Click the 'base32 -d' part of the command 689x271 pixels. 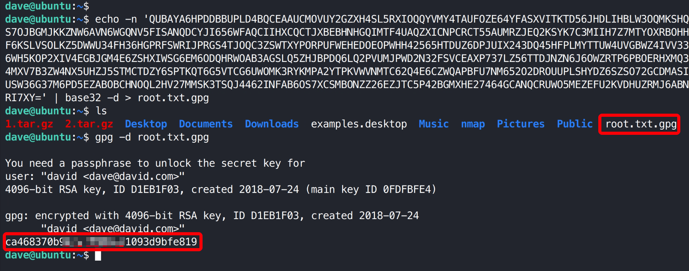[92, 98]
